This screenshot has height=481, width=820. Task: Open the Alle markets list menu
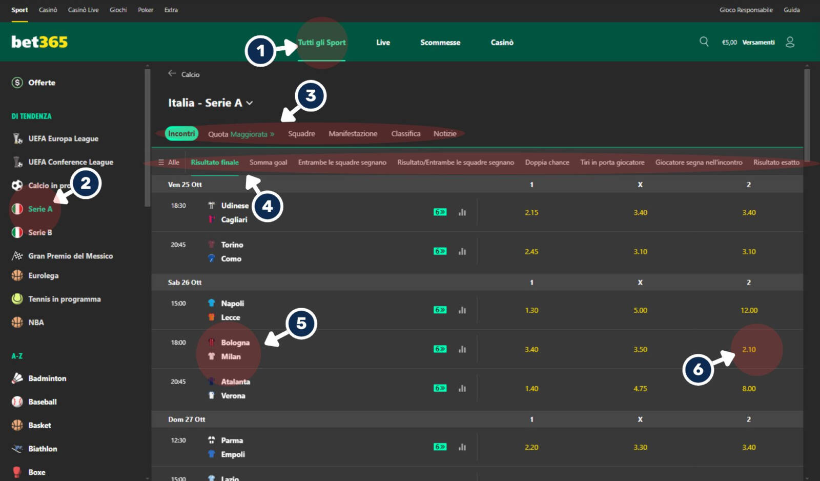[169, 162]
